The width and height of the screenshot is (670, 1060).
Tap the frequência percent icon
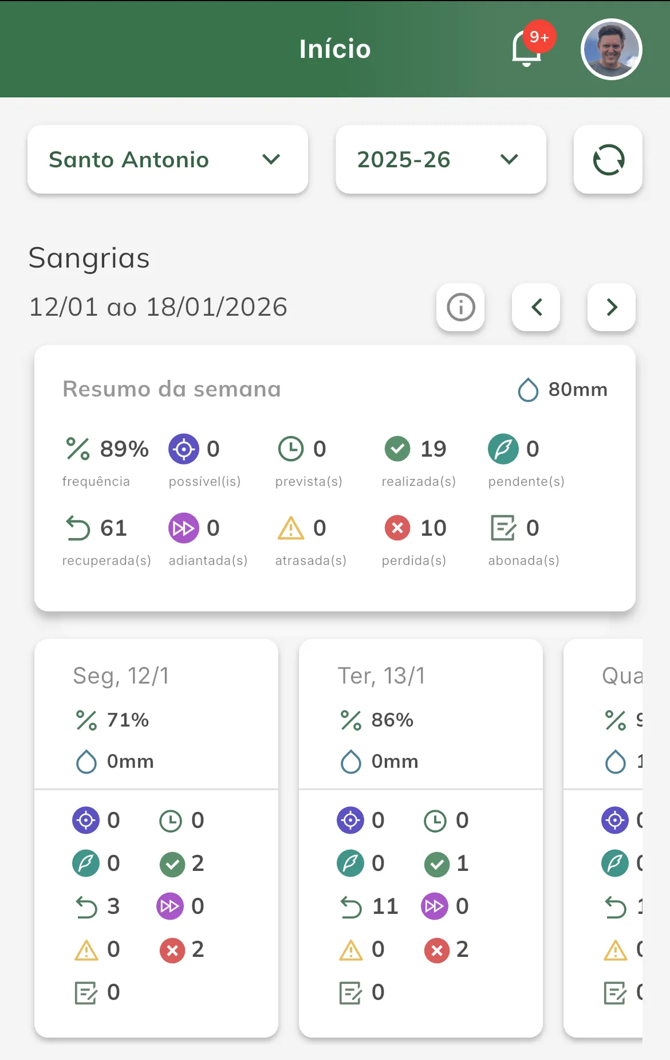(78, 449)
